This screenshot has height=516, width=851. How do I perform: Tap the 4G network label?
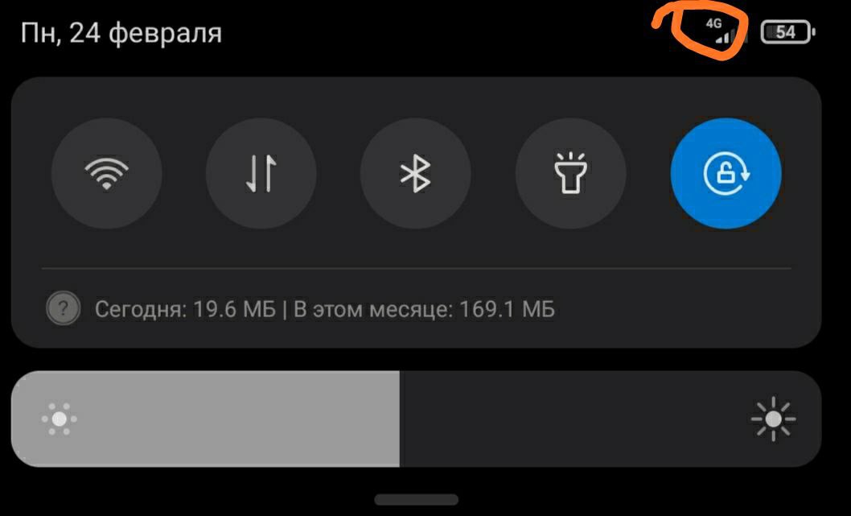tap(713, 23)
